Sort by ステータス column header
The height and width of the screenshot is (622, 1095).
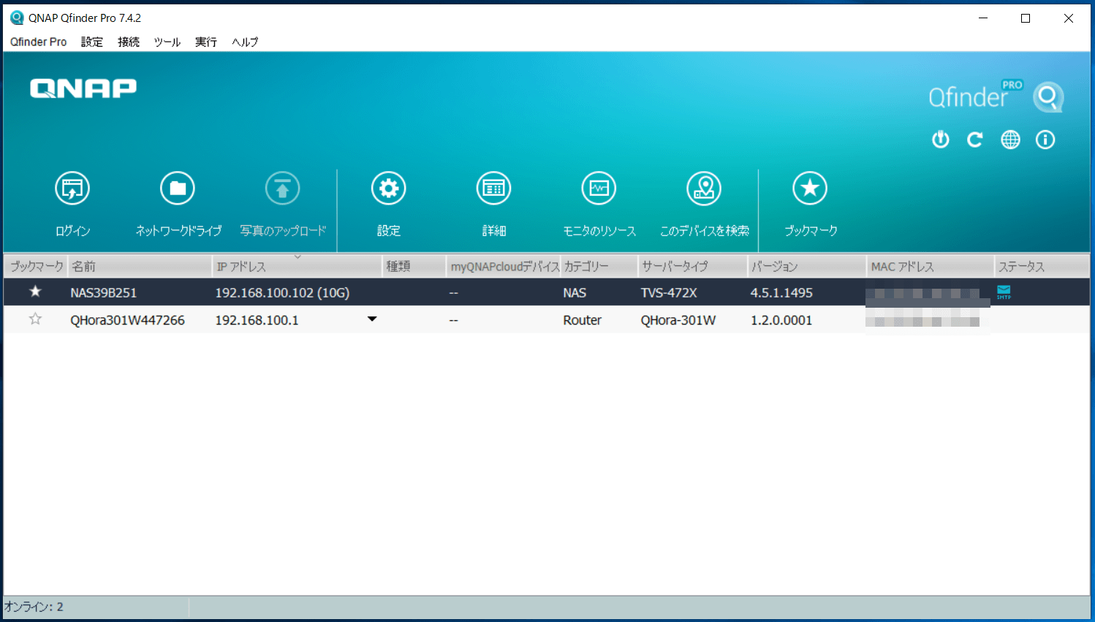[x=1042, y=266]
